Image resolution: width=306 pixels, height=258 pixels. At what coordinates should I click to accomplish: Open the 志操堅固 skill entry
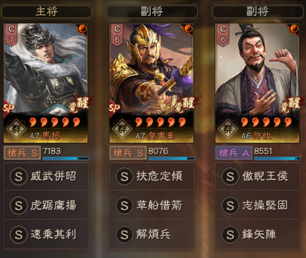(258, 205)
